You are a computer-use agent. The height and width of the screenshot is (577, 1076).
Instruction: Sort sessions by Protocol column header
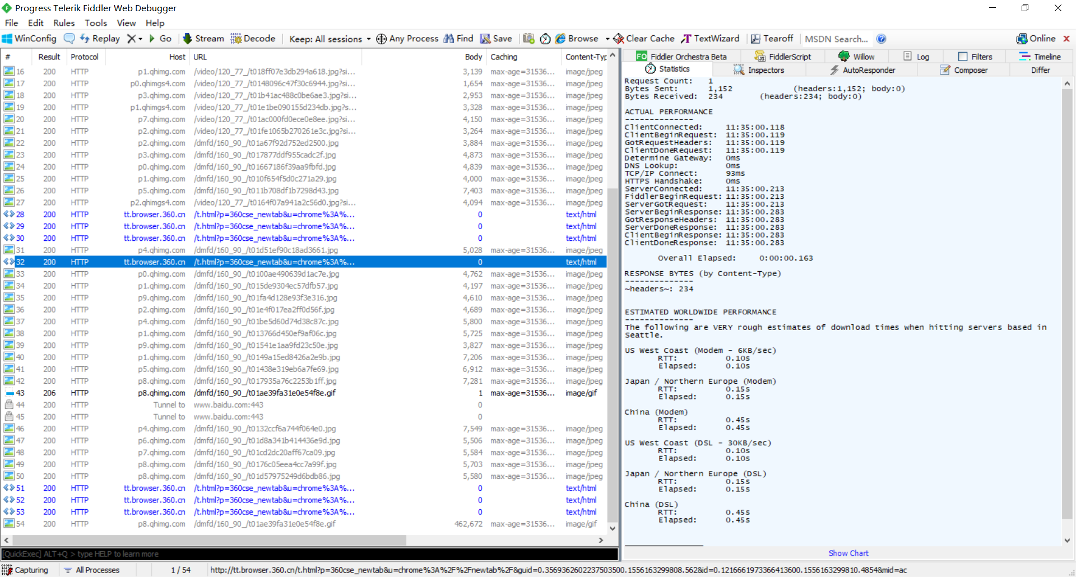85,57
